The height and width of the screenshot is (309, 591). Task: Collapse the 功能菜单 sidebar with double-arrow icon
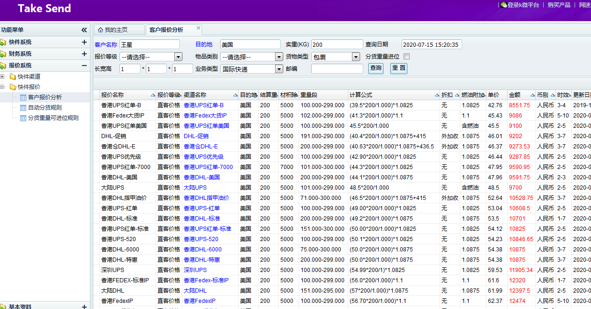[x=84, y=30]
